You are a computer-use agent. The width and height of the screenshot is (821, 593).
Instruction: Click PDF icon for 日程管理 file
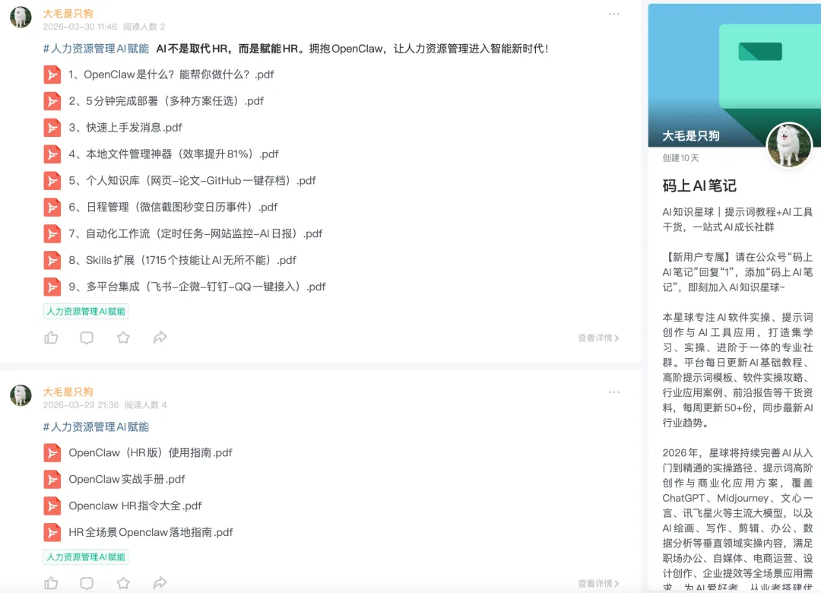52,208
